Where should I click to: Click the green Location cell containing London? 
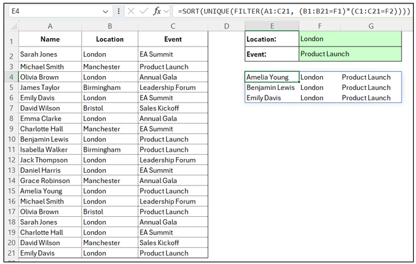(x=350, y=39)
